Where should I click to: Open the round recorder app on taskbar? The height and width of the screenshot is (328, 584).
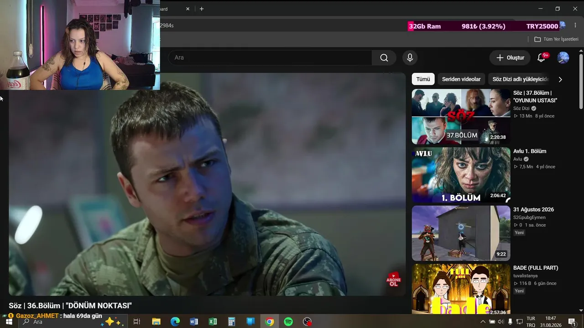click(308, 322)
